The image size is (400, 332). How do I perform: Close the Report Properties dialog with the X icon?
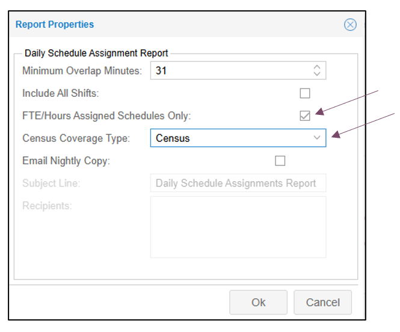point(350,25)
